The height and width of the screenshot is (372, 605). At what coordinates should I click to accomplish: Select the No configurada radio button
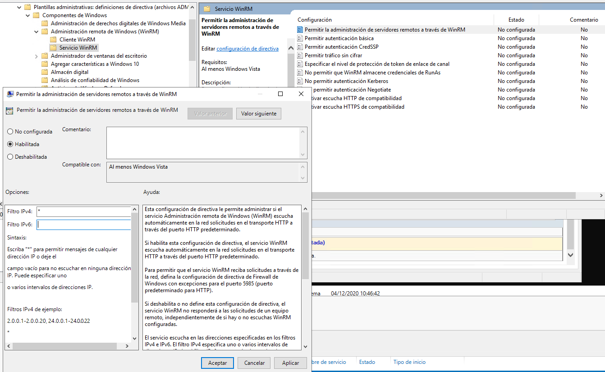[x=10, y=132]
